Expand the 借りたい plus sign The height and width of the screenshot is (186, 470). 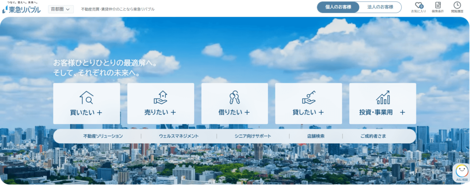247,113
